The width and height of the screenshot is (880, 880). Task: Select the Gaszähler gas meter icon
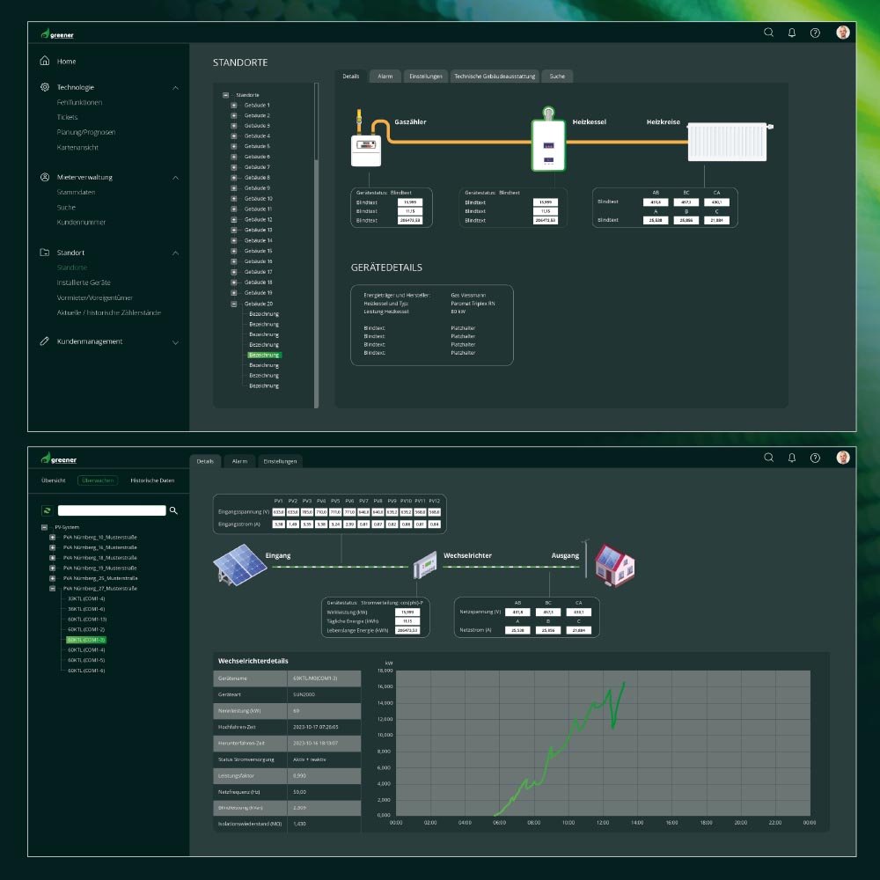click(x=365, y=143)
